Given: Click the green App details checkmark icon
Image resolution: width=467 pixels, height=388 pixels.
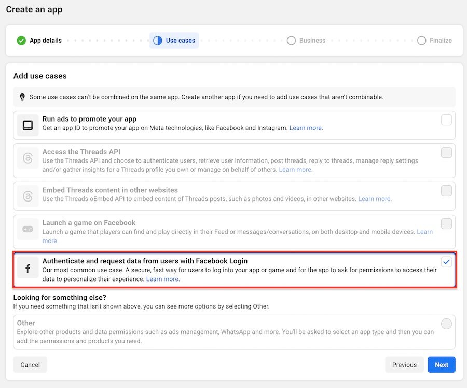Looking at the screenshot, I should tap(21, 41).
